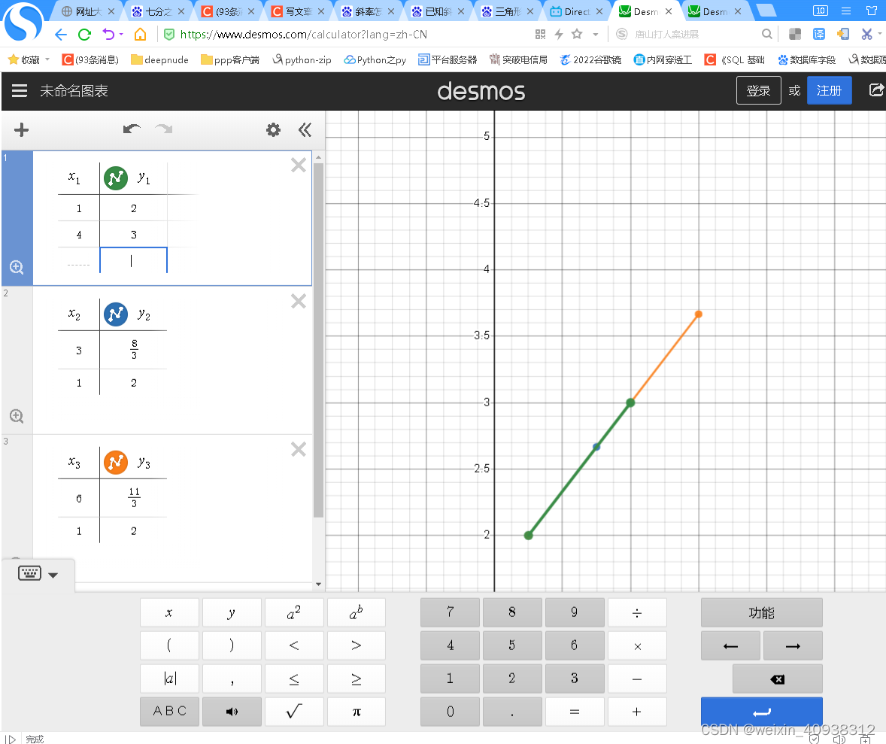Open undo-close dropdown arrow
The height and width of the screenshot is (744, 886).
point(122,35)
